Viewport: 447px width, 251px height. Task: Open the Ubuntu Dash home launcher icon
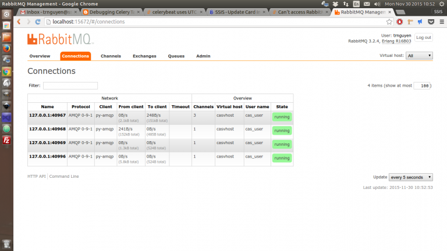click(6, 14)
